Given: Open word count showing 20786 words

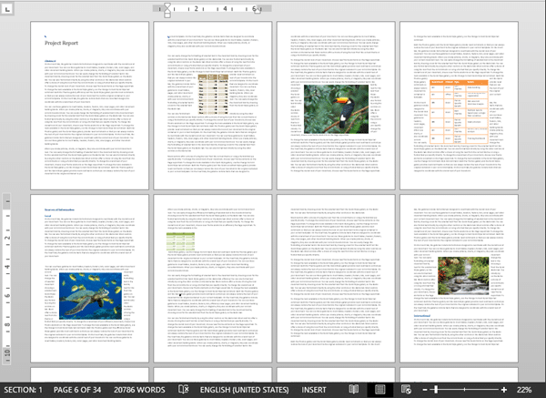Looking at the screenshot, I should click(x=139, y=389).
